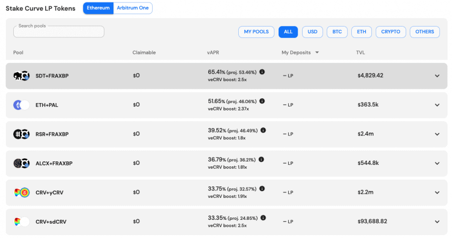The image size is (452, 238).
Task: Click the SDT+FRAXBP pool token icon
Action: point(21,76)
